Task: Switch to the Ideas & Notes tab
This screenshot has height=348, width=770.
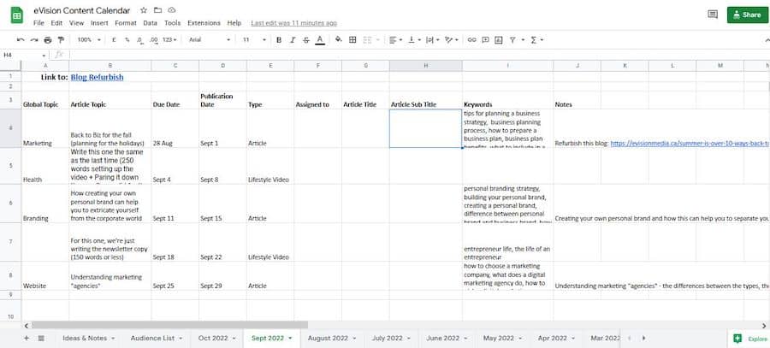Action: pos(88,339)
